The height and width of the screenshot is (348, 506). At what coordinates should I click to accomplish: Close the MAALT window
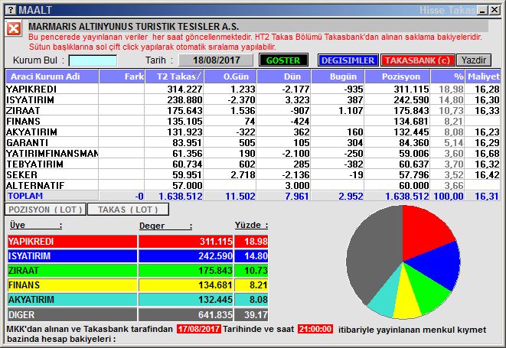pos(494,10)
